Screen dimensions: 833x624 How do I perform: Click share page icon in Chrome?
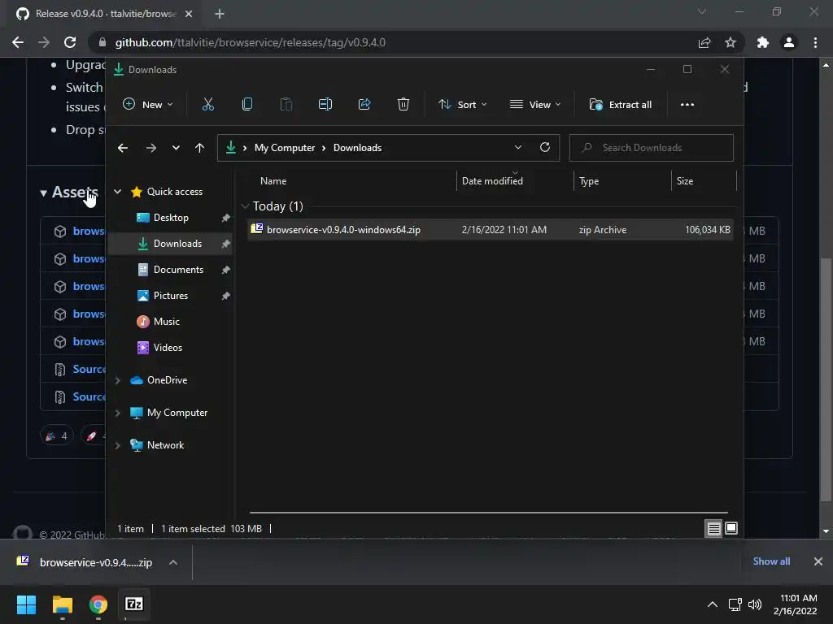704,42
